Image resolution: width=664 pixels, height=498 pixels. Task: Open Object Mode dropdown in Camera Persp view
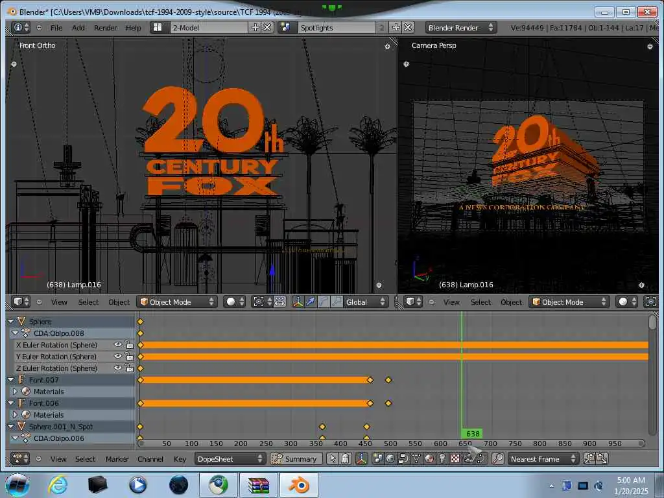[x=569, y=302]
